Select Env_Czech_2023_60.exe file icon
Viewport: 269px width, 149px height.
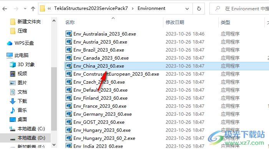point(69,82)
